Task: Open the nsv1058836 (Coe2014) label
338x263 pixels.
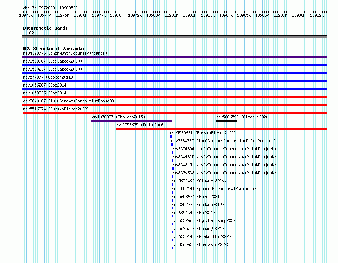Action: [x=46, y=93]
